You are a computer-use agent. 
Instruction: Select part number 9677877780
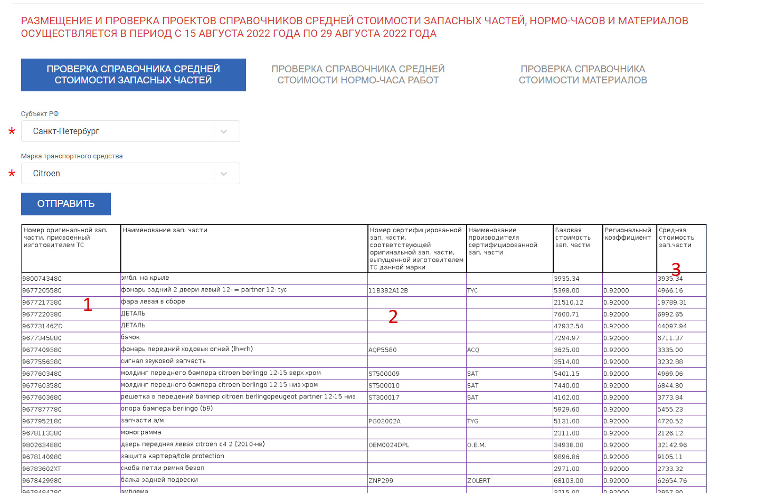coord(42,410)
